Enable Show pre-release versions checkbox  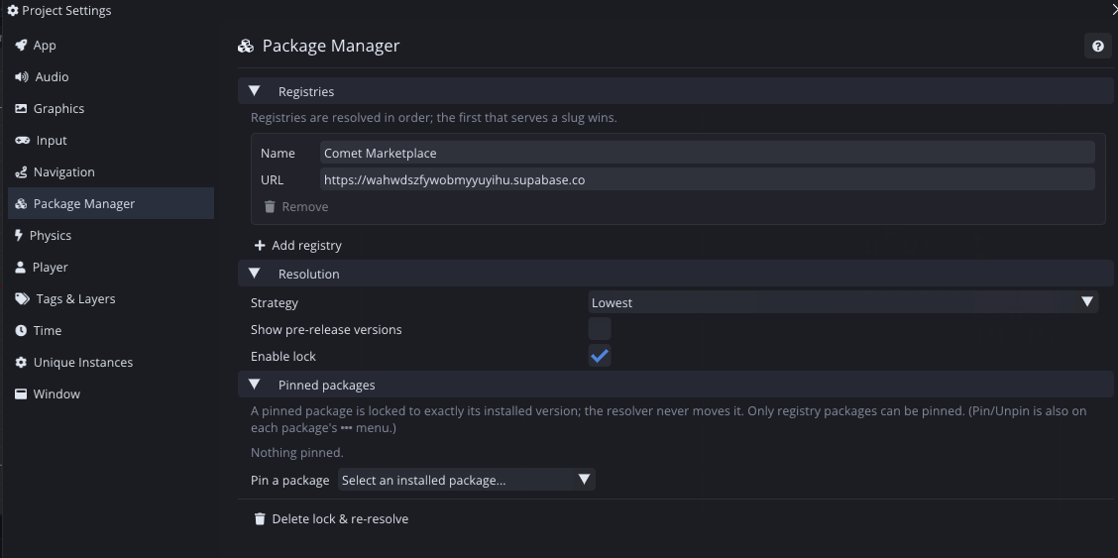[x=600, y=329]
